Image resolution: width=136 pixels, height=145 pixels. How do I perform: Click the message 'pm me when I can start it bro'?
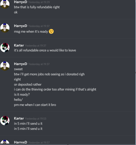click(35, 105)
